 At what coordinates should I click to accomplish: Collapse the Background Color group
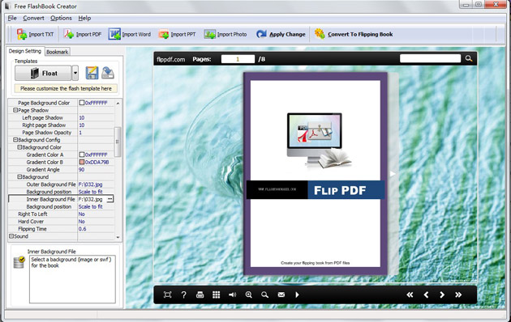click(19, 147)
